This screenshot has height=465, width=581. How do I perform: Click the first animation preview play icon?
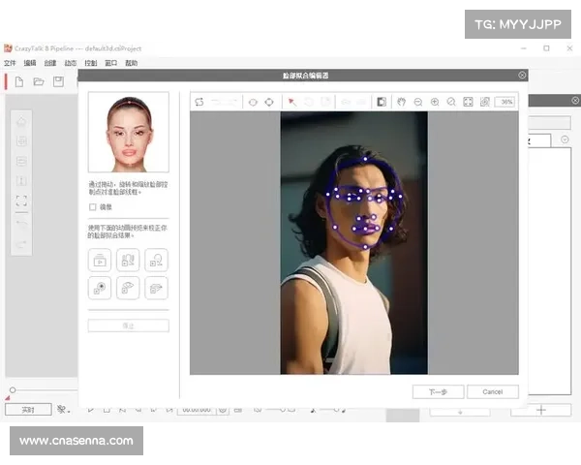[100, 260]
